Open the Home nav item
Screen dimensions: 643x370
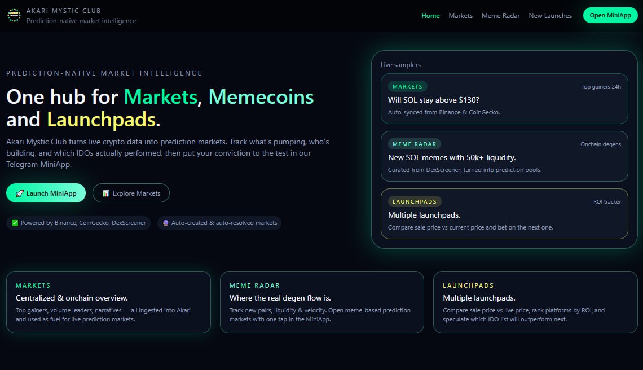[430, 16]
